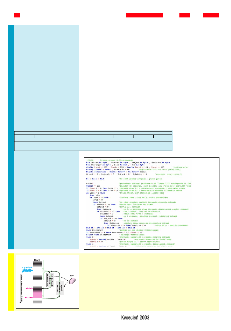Click the 'Timer0 = 131' code line
This screenshot has width=231, height=331.
(92, 186)
